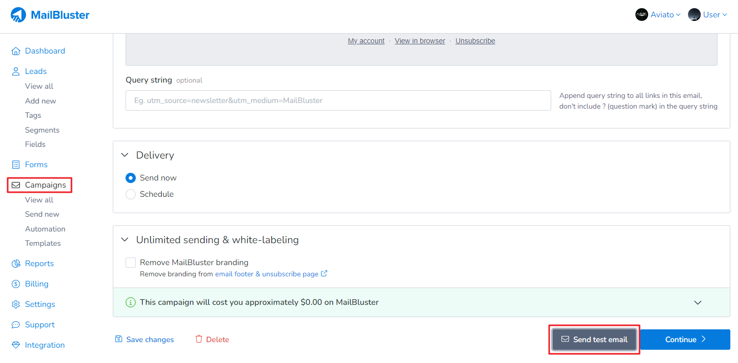This screenshot has height=363, width=738.
Task: Go to Send new under Campaigns
Action: pos(42,214)
